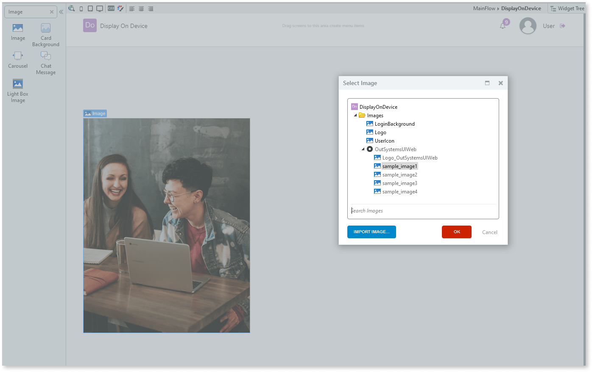
Task: Apply center text alignment
Action: pos(141,8)
